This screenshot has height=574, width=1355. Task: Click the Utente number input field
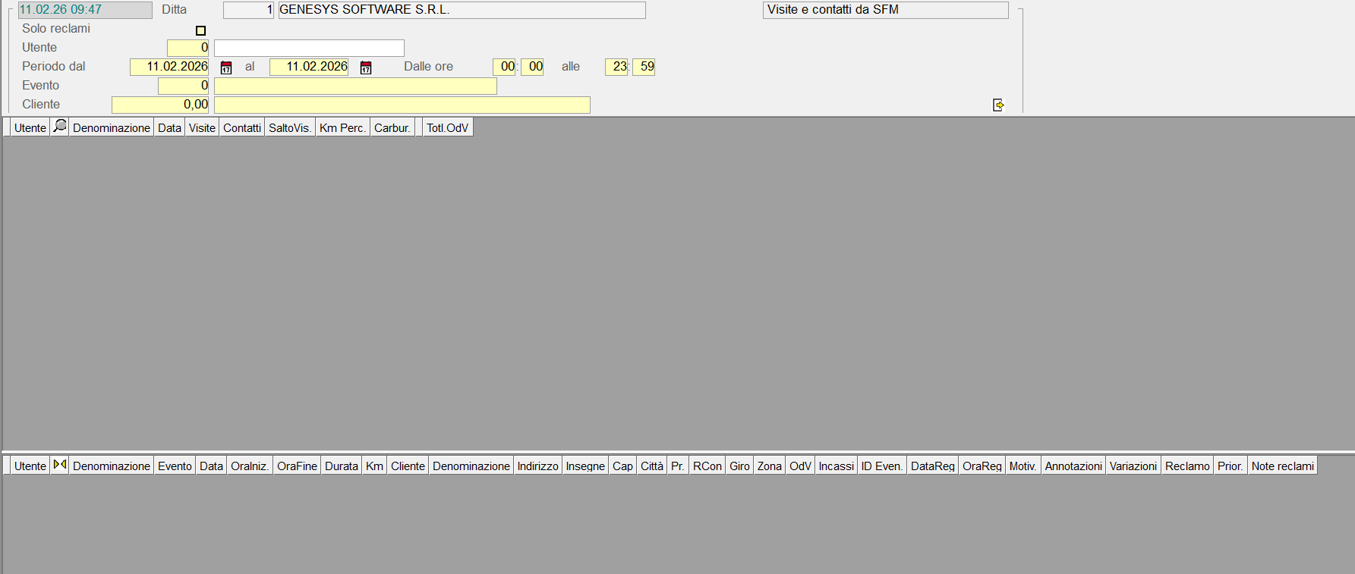click(x=187, y=48)
